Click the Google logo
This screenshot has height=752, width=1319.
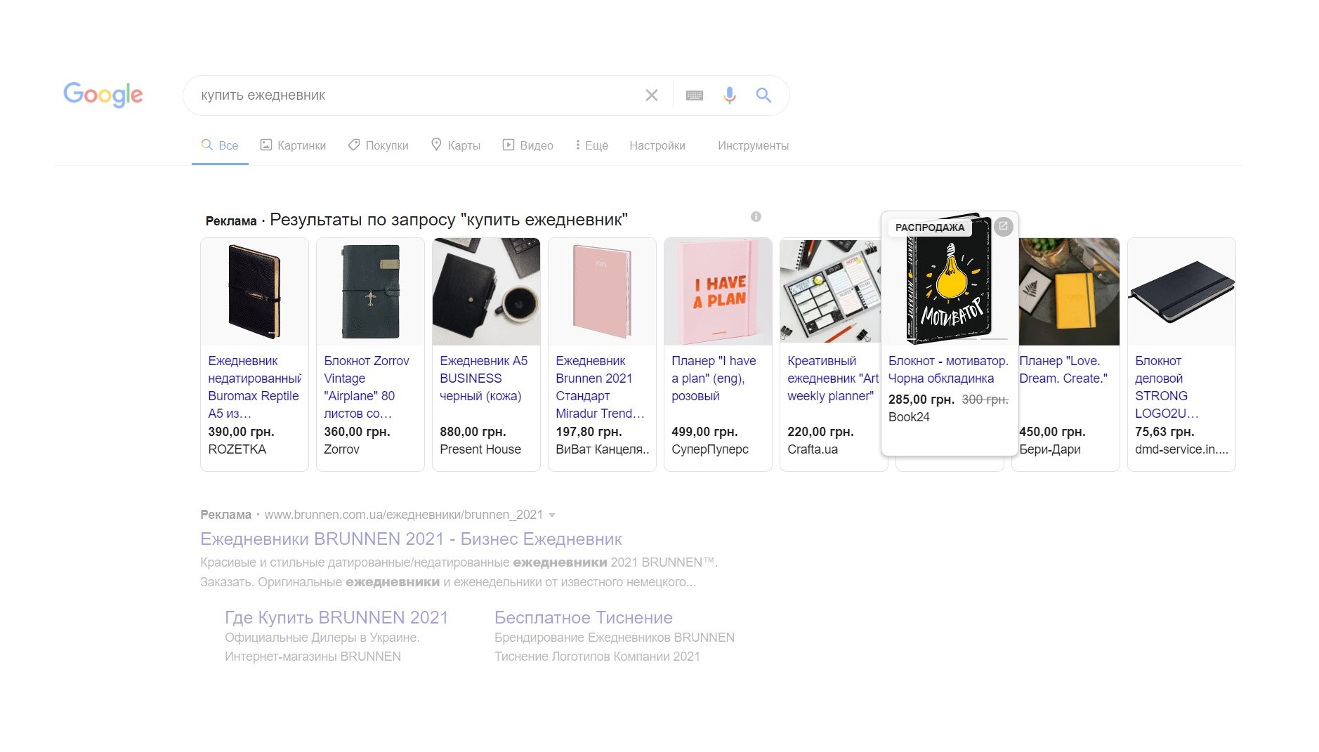click(x=103, y=94)
